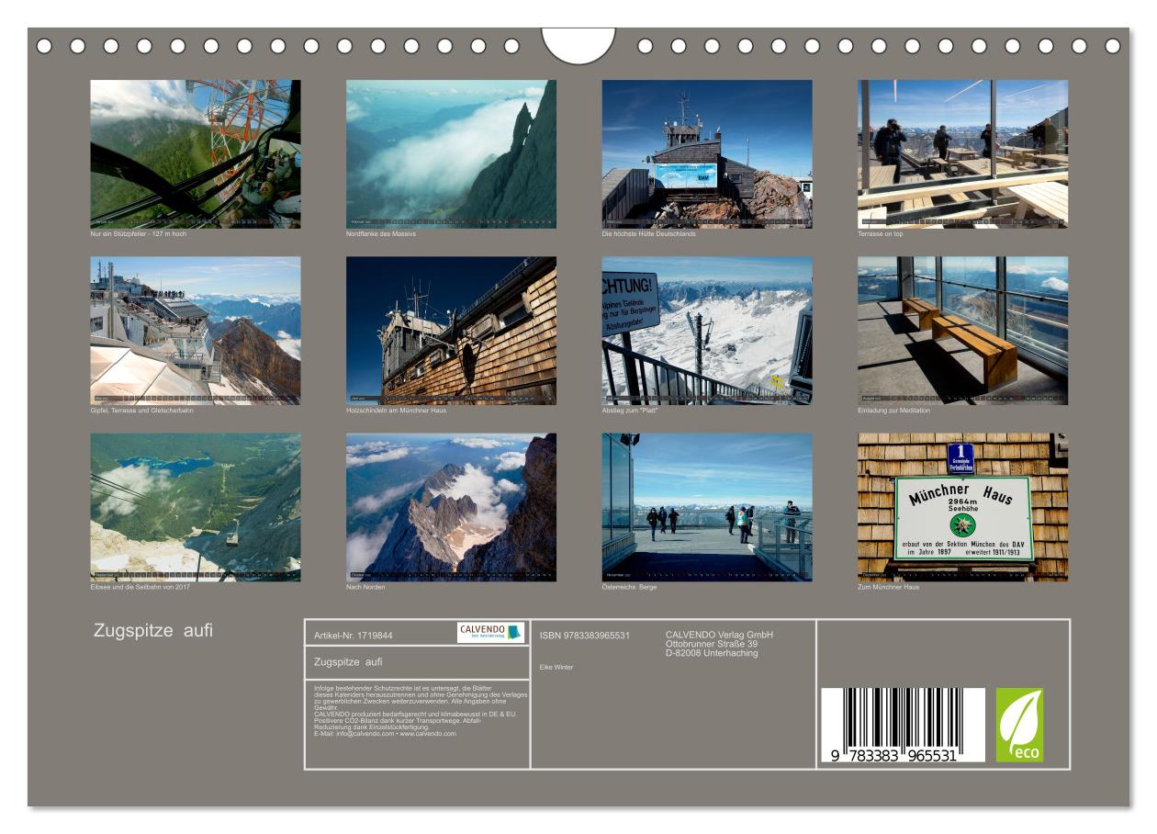Open the Abstieg zum Platt photo
1157x834 pixels.
coord(707,331)
